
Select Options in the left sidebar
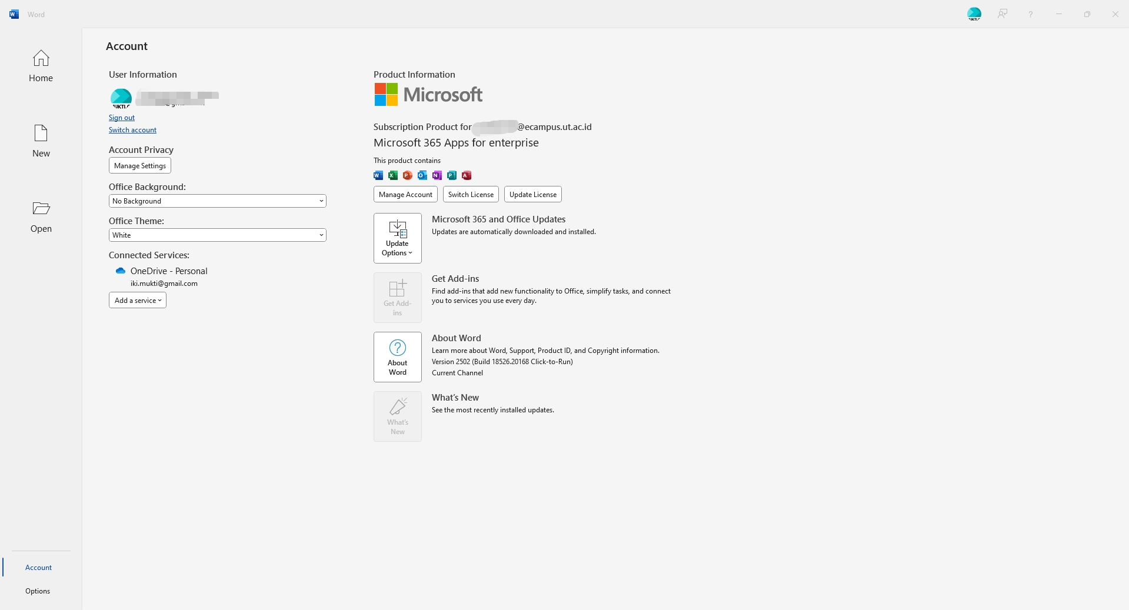tap(37, 591)
